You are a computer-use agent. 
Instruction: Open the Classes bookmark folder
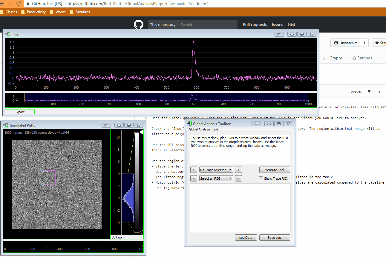click(9, 12)
